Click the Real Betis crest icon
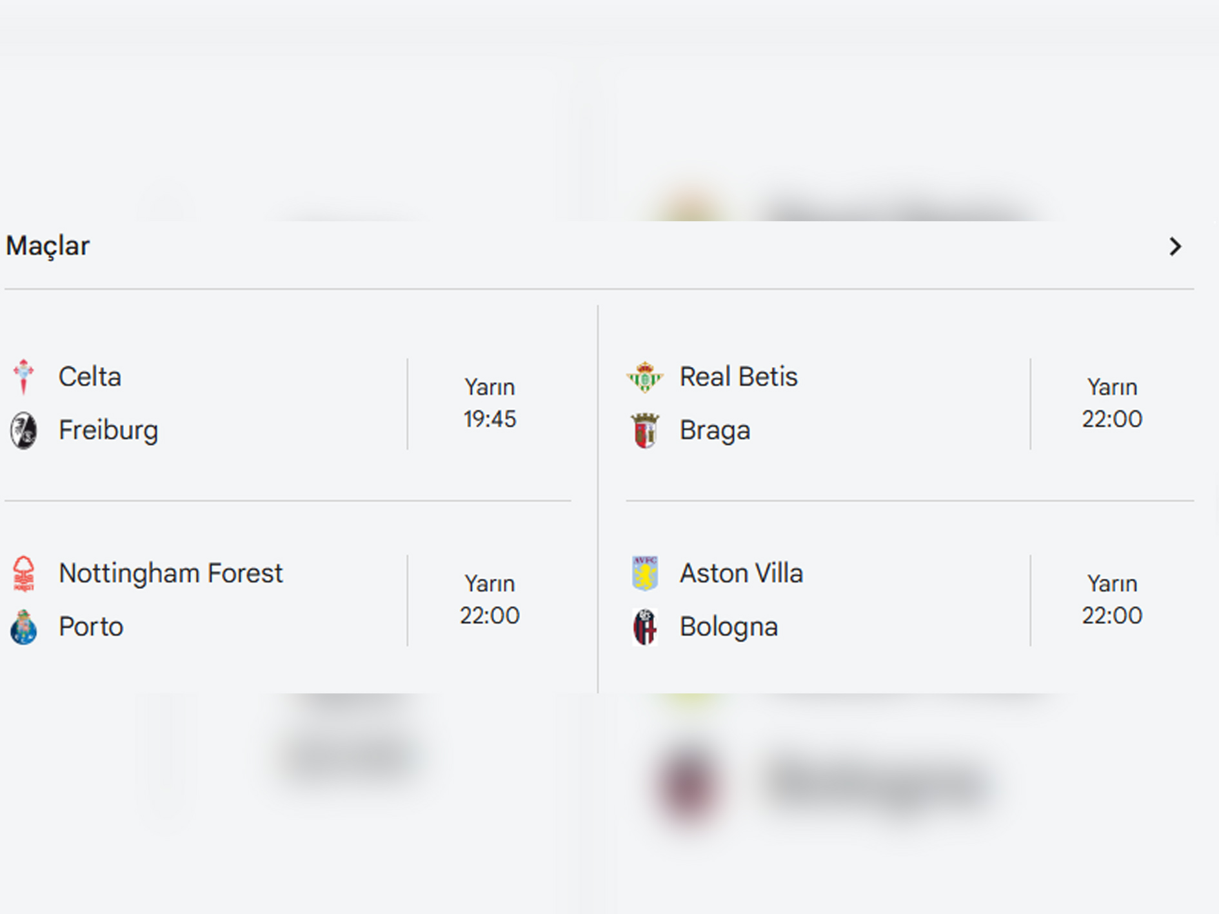Image resolution: width=1219 pixels, height=914 pixels. click(x=644, y=377)
